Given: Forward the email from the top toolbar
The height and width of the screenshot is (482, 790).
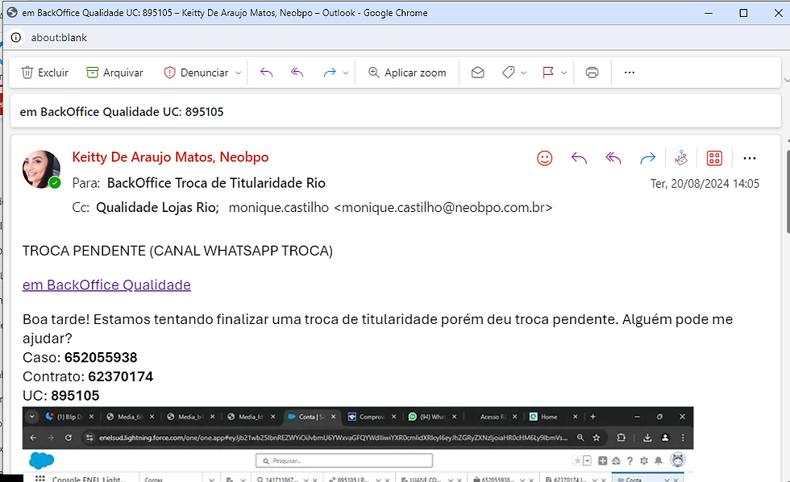Looking at the screenshot, I should (330, 73).
